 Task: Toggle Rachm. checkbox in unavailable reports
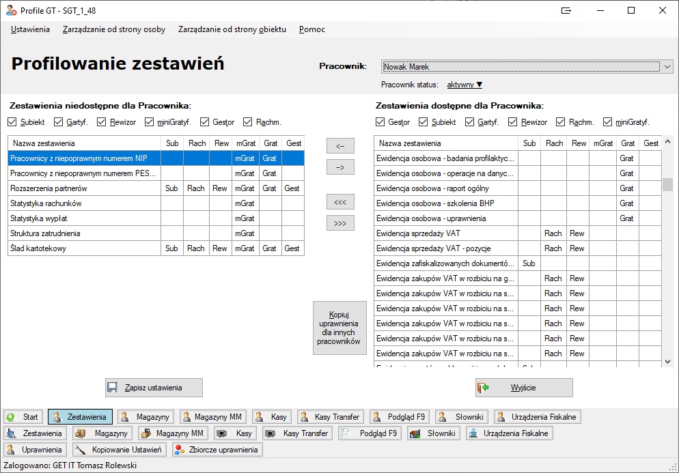coord(248,122)
